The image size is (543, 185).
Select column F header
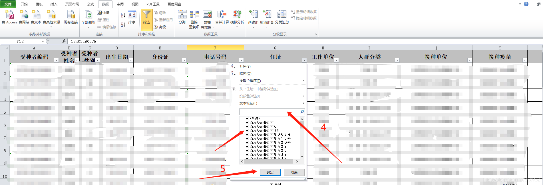(x=215, y=48)
